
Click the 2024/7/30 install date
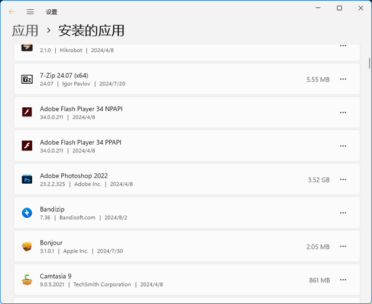point(110,251)
